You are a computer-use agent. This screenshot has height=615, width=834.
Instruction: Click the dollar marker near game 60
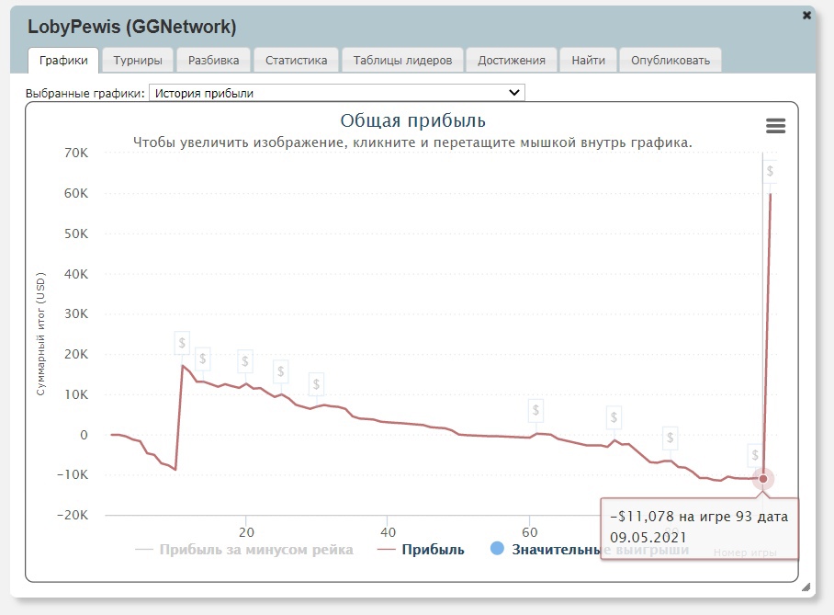[536, 410]
